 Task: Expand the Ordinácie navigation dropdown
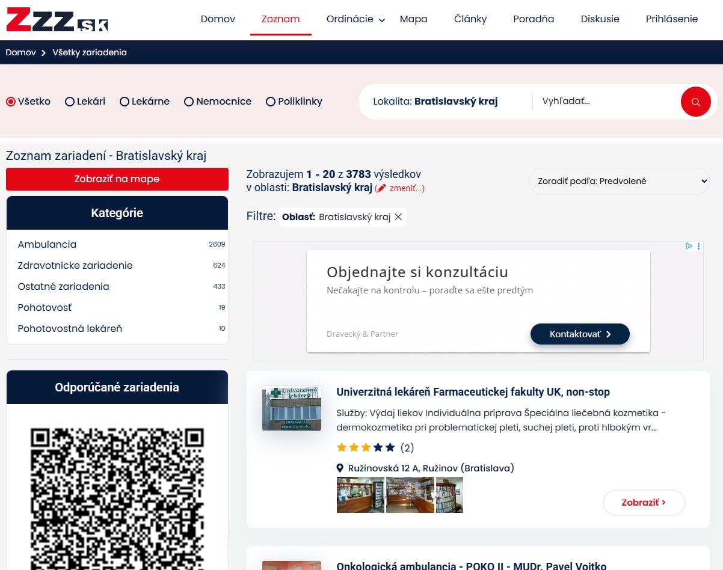(355, 19)
